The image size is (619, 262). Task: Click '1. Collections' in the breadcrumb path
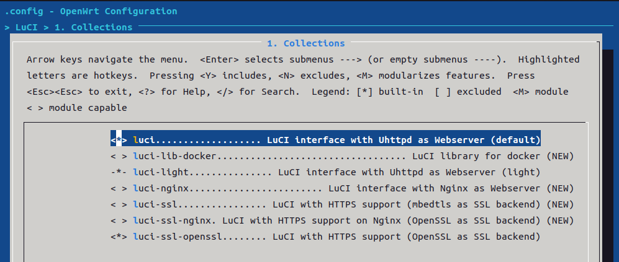coord(94,27)
